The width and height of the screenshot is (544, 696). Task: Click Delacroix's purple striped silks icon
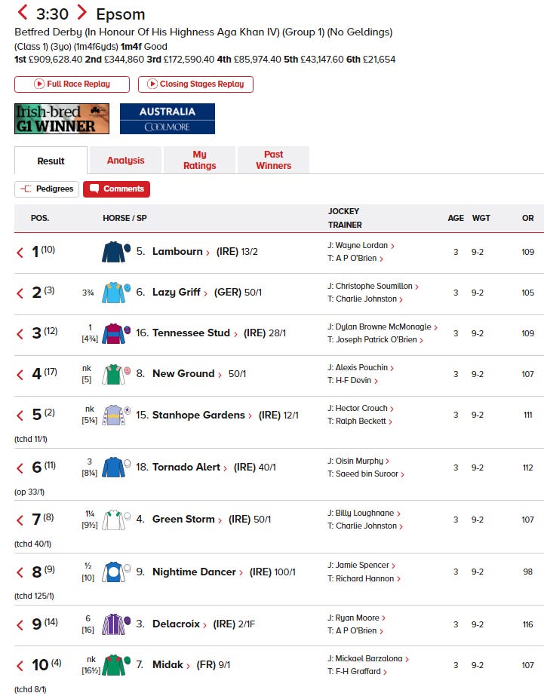pyautogui.click(x=116, y=624)
